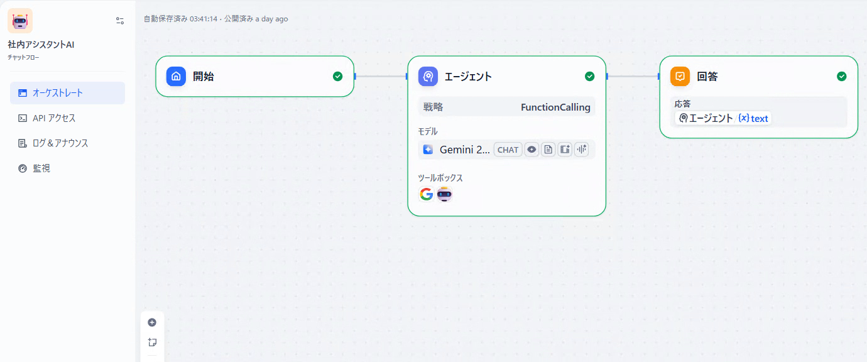Click the 社内アシスタントAI app name

tap(41, 45)
